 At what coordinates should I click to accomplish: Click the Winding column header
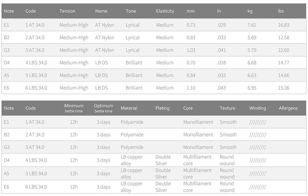[258, 108]
